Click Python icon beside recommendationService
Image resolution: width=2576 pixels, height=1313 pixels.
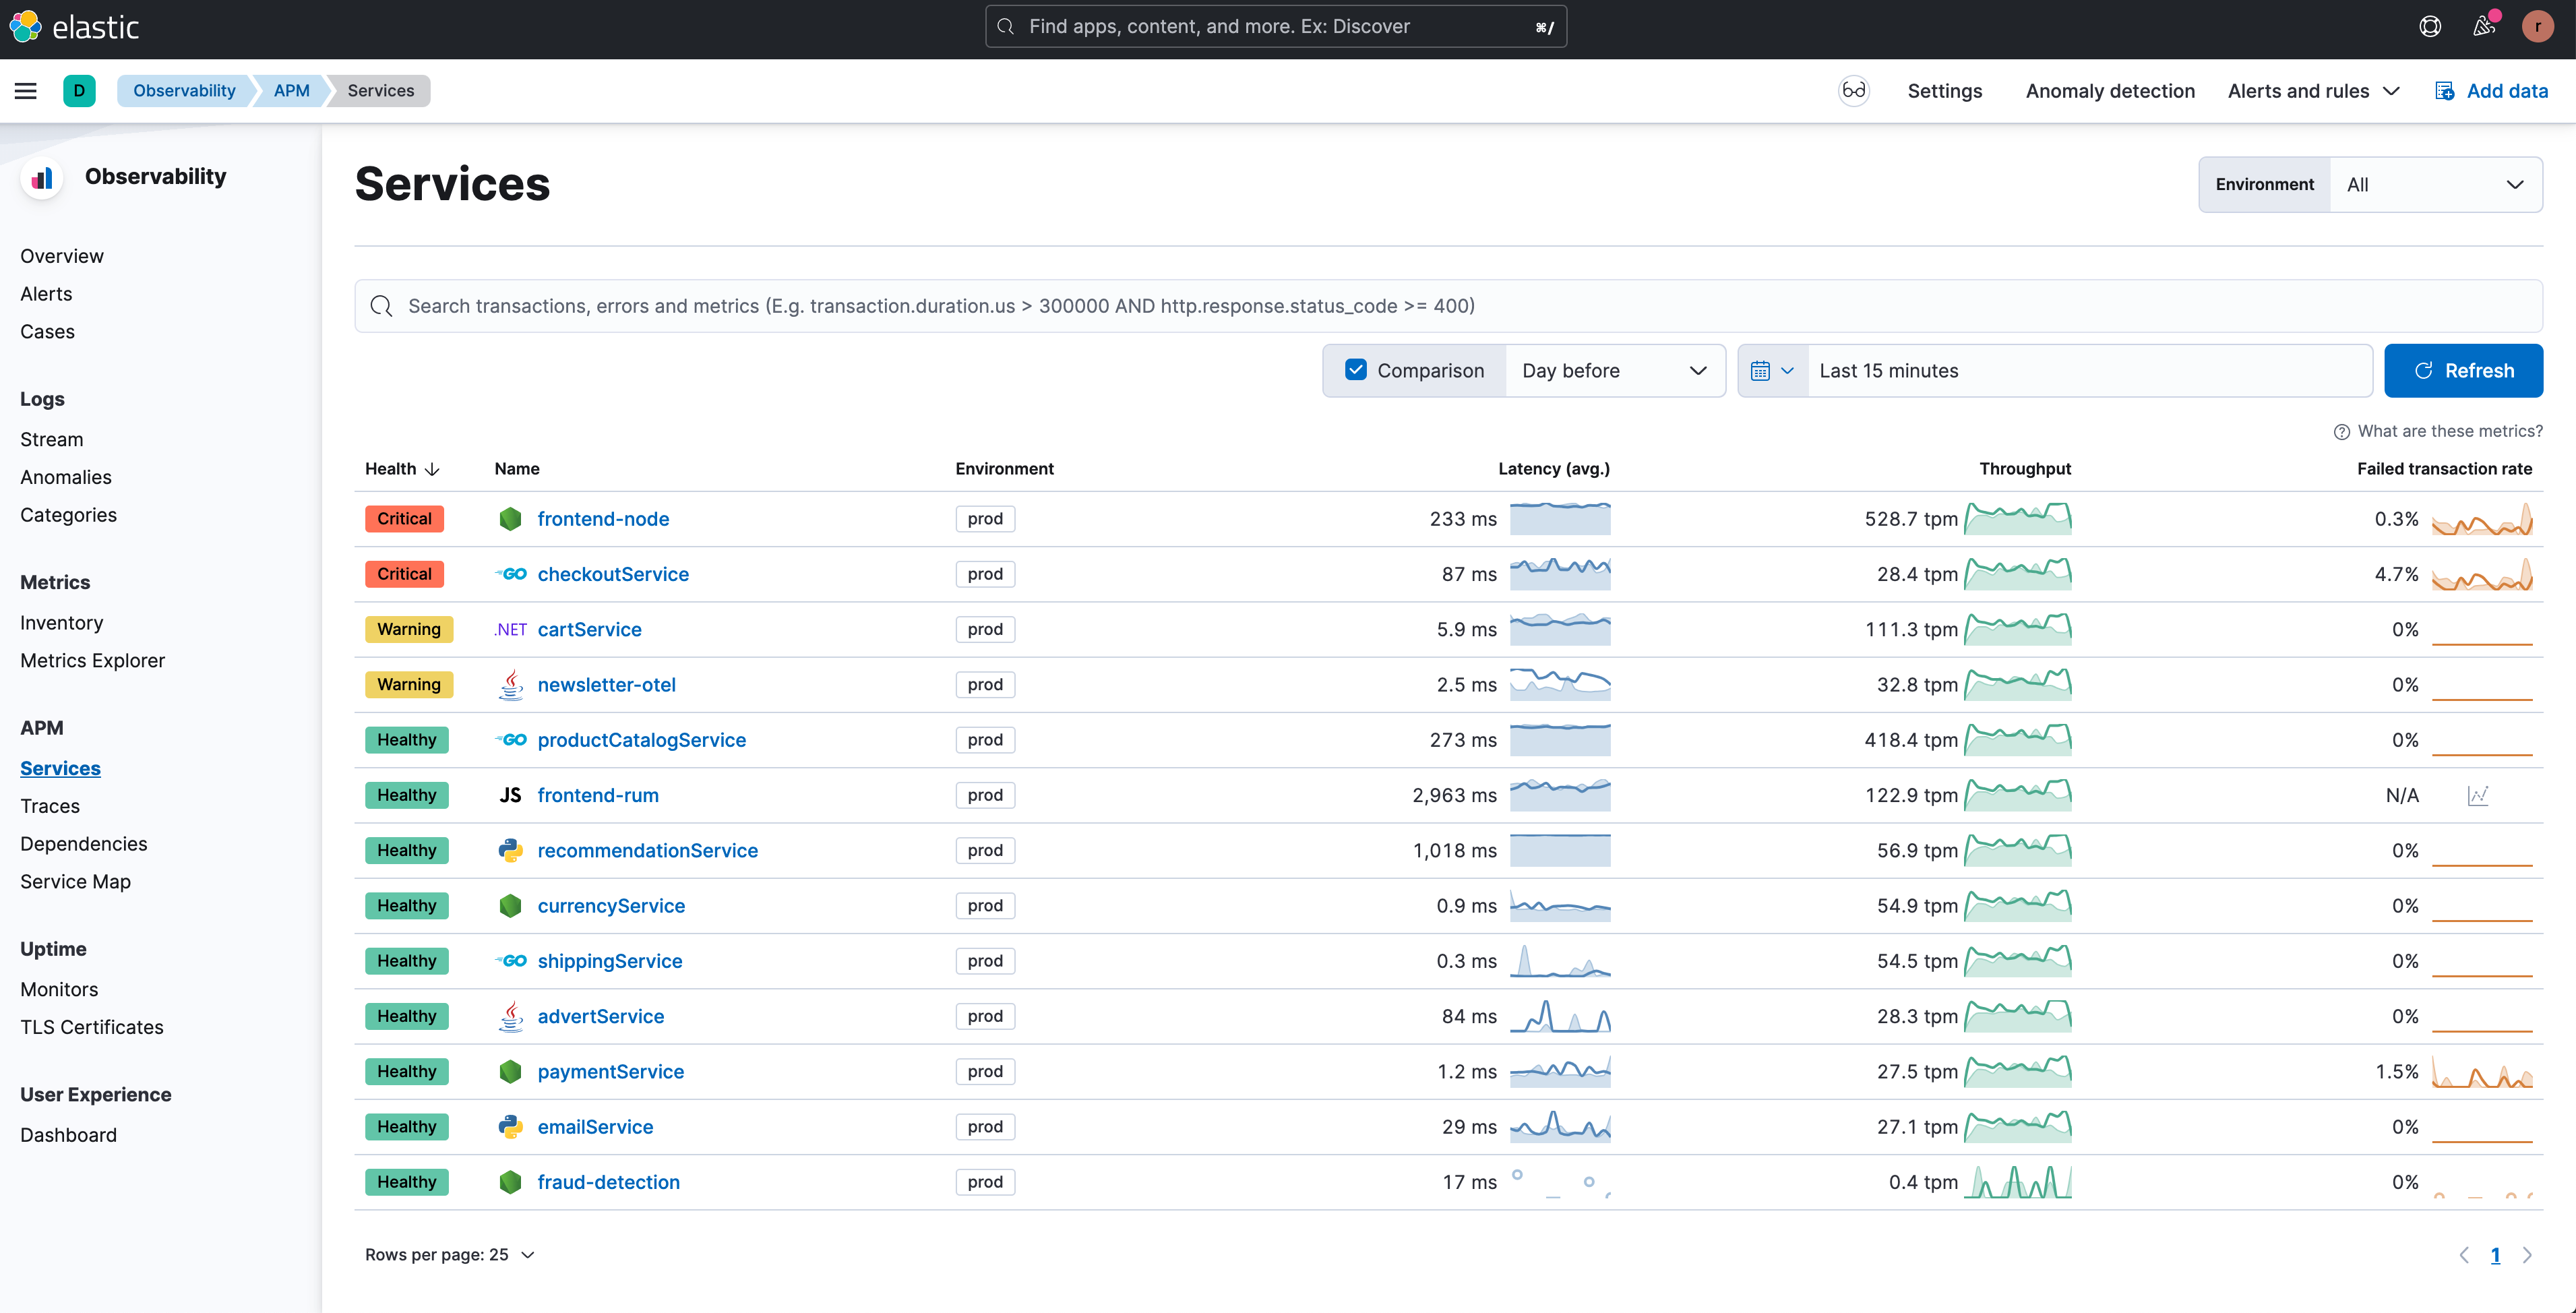511,851
